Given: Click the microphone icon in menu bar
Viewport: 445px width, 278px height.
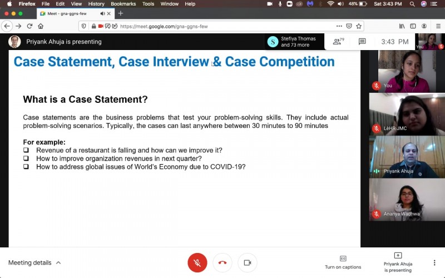Looking at the screenshot, I should coord(280,4).
